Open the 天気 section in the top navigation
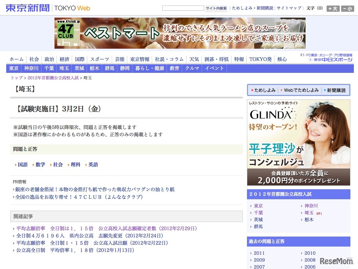The height and width of the screenshot is (269, 358). (194, 59)
